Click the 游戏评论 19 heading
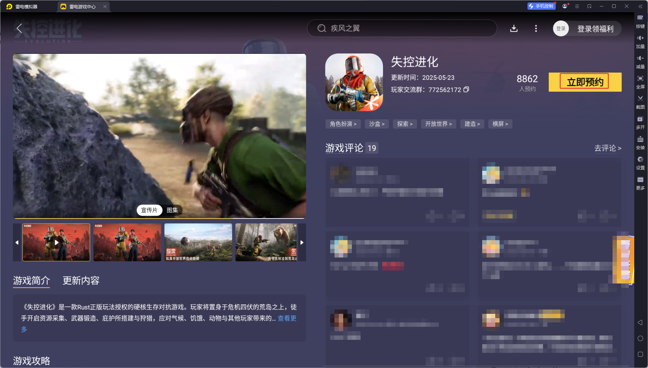Screen dimensions: 648x368 [351, 148]
